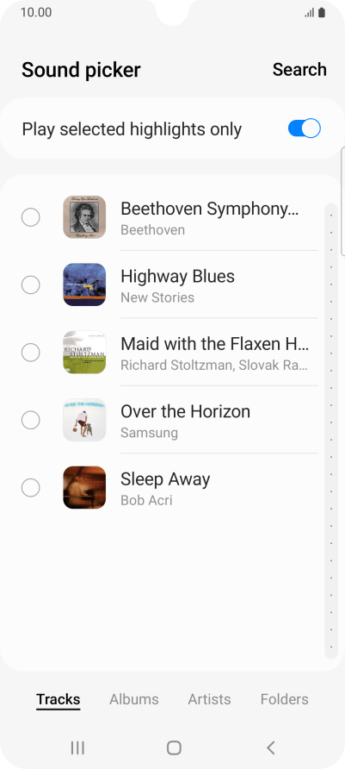
Task: Select the Tracks tab
Action: [59, 699]
